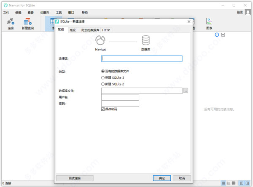
Task: Browse for database file with ellipsis button
Action: click(186, 91)
